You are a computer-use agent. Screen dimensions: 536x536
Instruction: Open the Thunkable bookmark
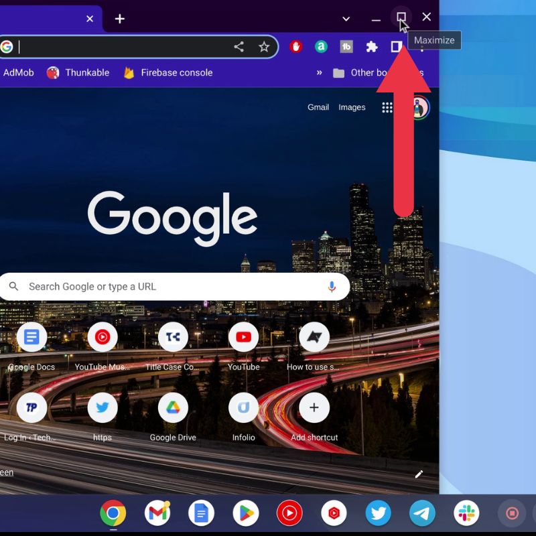point(78,72)
